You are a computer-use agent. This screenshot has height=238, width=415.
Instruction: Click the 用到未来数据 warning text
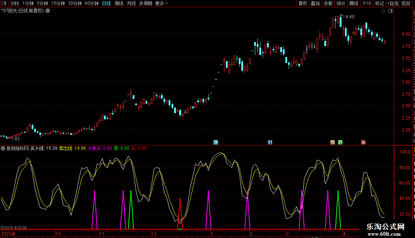coord(14,227)
